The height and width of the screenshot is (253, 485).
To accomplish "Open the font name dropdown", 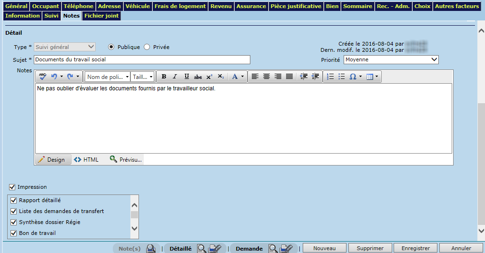I will tap(107, 77).
